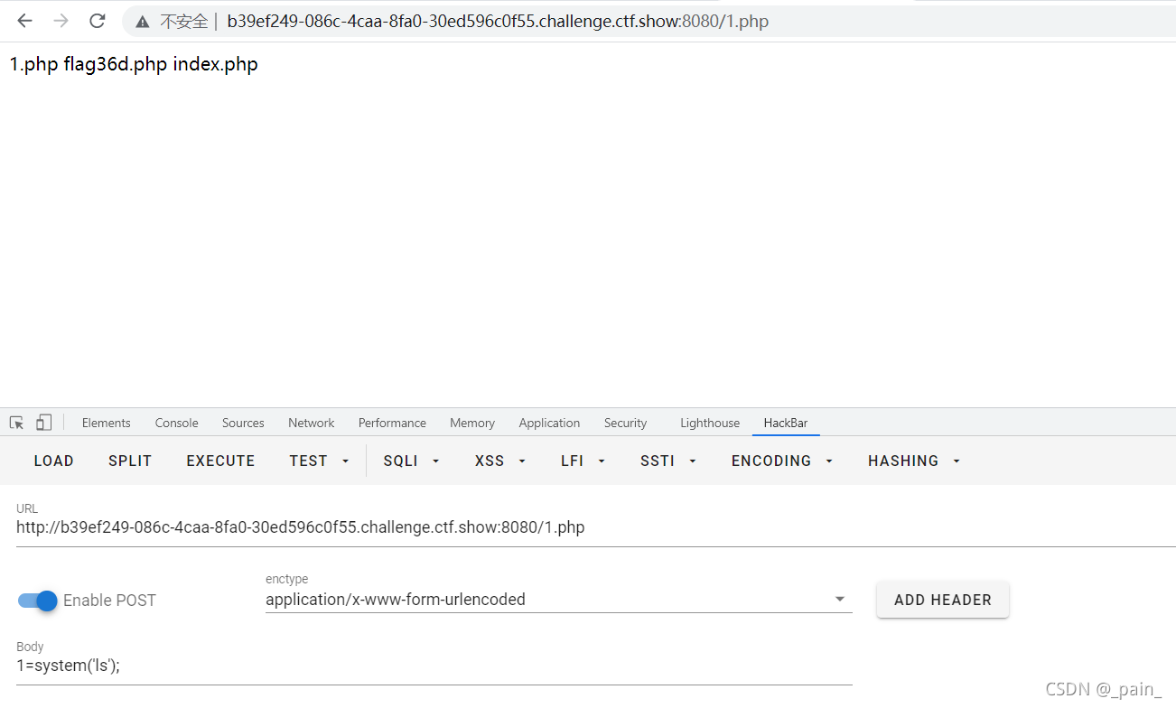Click the HackBar URL input field
The height and width of the screenshot is (708, 1176).
pyautogui.click(x=596, y=527)
